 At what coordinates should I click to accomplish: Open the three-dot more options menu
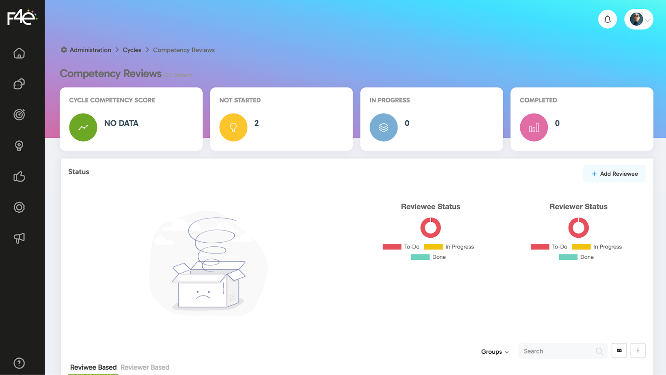click(x=638, y=350)
